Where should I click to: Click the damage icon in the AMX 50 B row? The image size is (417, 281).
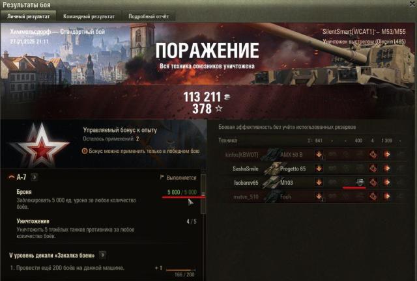click(386, 155)
